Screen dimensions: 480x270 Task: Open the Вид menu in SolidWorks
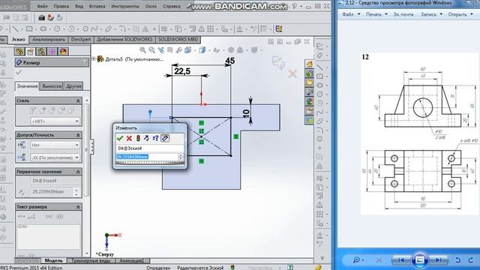(x=79, y=6)
